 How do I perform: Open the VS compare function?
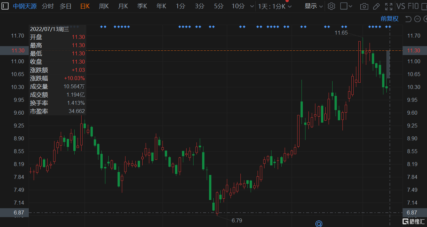coord(401,6)
